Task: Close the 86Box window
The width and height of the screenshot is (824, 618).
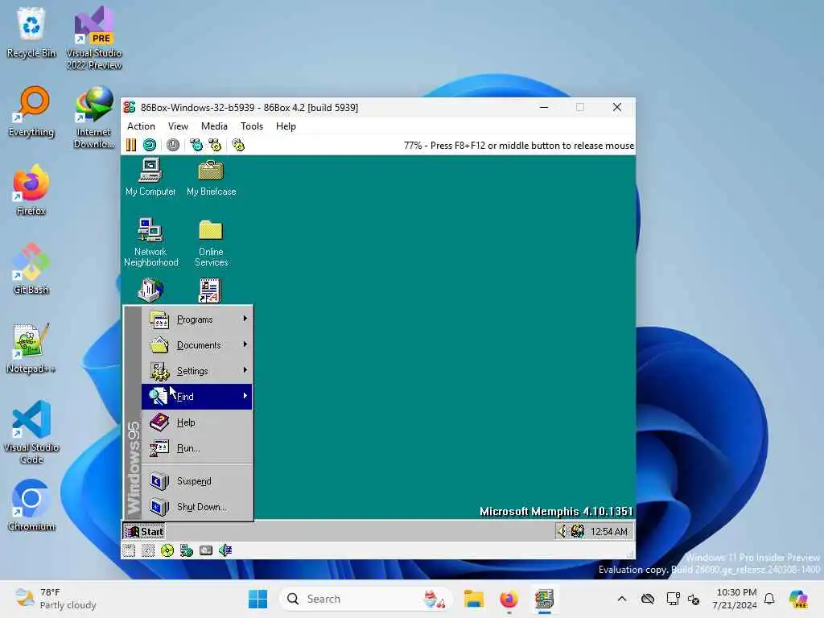Action: click(617, 107)
